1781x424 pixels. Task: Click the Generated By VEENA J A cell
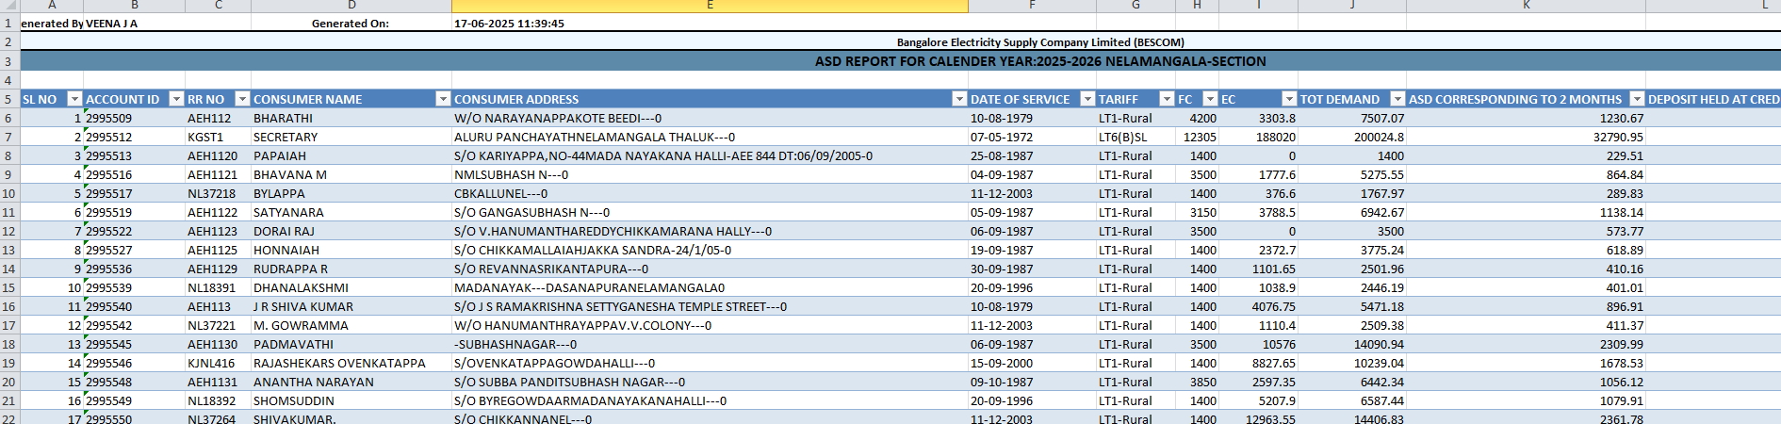click(x=79, y=24)
